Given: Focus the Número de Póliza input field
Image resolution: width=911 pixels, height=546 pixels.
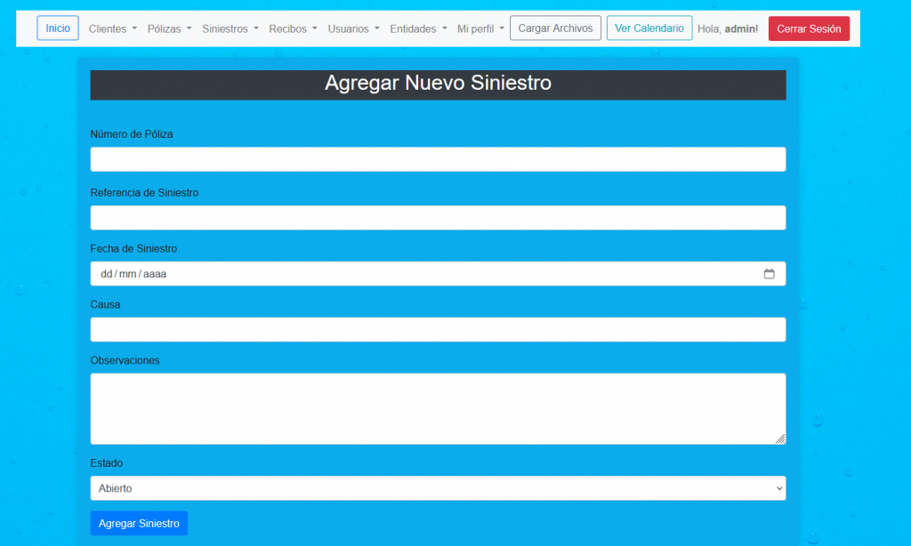Looking at the screenshot, I should pyautogui.click(x=438, y=159).
